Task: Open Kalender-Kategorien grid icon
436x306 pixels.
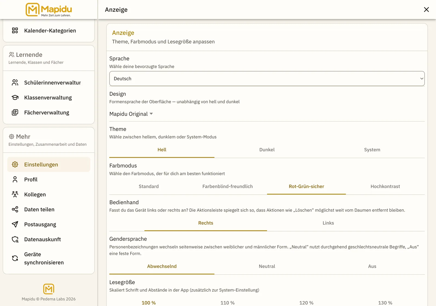Action: pos(15,30)
